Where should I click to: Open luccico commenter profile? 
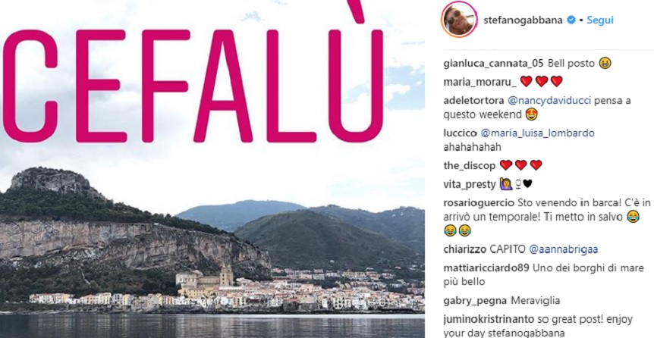(460, 133)
